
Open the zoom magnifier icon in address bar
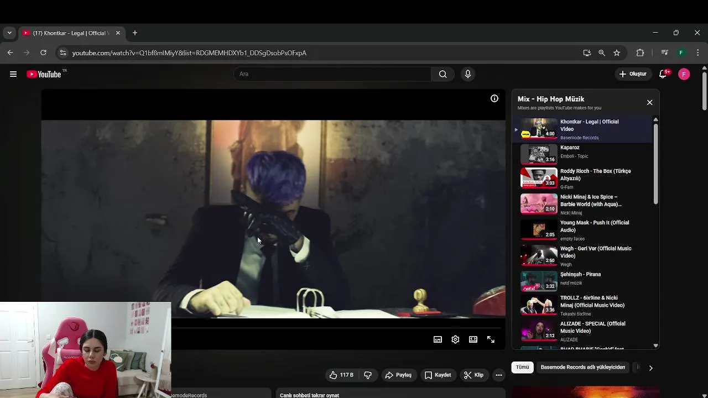pos(602,53)
